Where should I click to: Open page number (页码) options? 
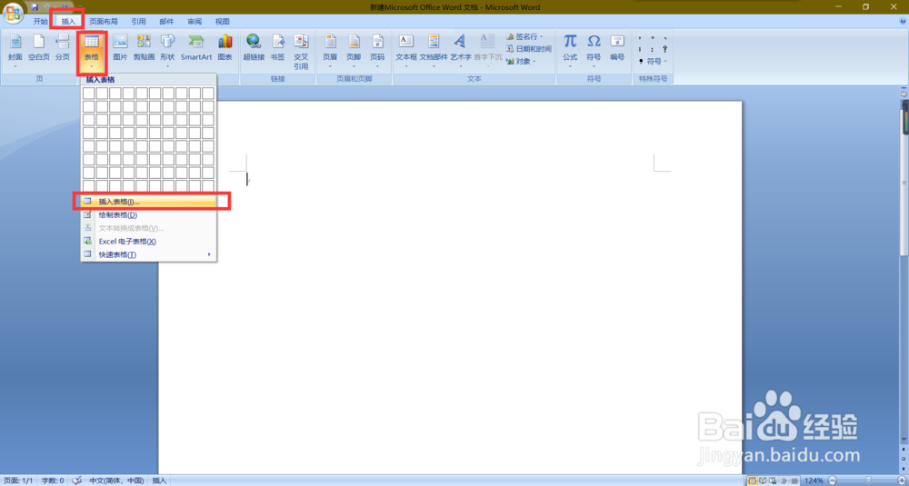[x=377, y=50]
